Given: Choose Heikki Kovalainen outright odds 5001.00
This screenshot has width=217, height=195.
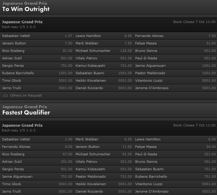Looking at the screenshot, I should click(x=103, y=81).
